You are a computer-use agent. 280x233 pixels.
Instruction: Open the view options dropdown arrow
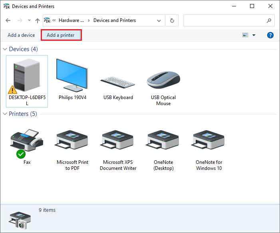(x=254, y=35)
